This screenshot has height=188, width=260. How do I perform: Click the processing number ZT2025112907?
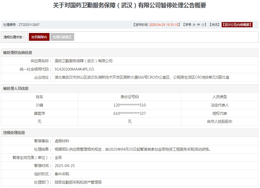pos(29,25)
